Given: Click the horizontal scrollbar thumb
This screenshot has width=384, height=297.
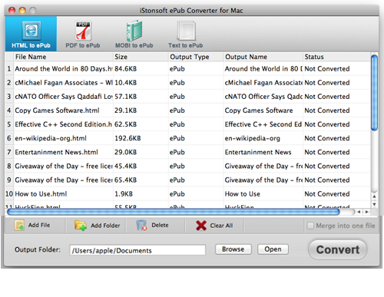Looking at the screenshot, I should [x=174, y=212].
